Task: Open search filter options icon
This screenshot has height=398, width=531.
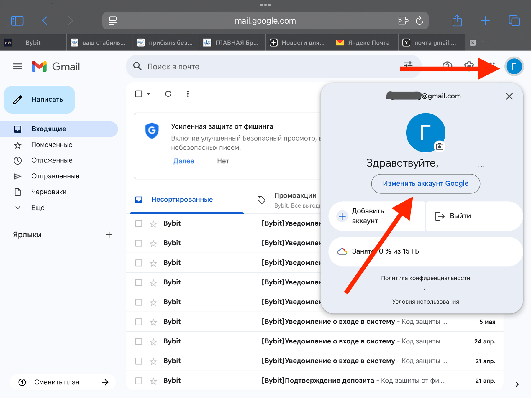Action: coord(408,65)
